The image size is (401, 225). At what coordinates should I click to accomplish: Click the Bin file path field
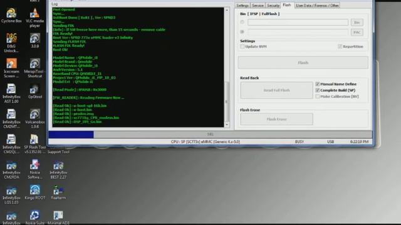click(x=298, y=22)
